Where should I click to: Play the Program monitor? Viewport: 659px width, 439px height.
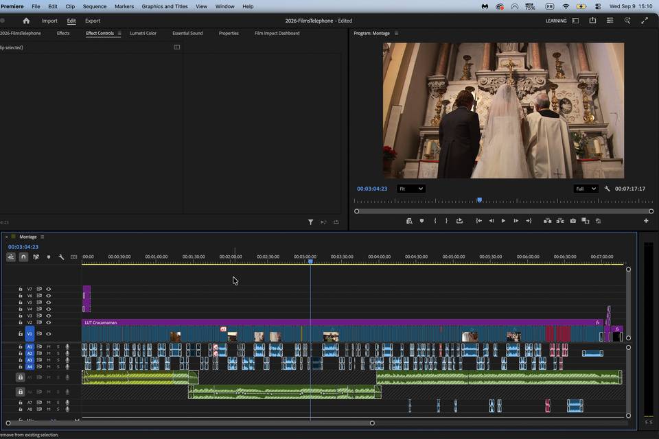[x=503, y=221]
